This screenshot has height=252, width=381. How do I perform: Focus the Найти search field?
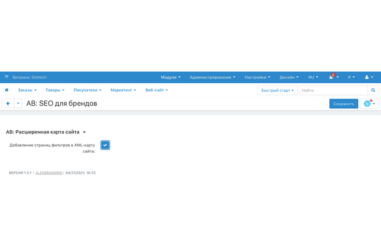click(x=333, y=90)
